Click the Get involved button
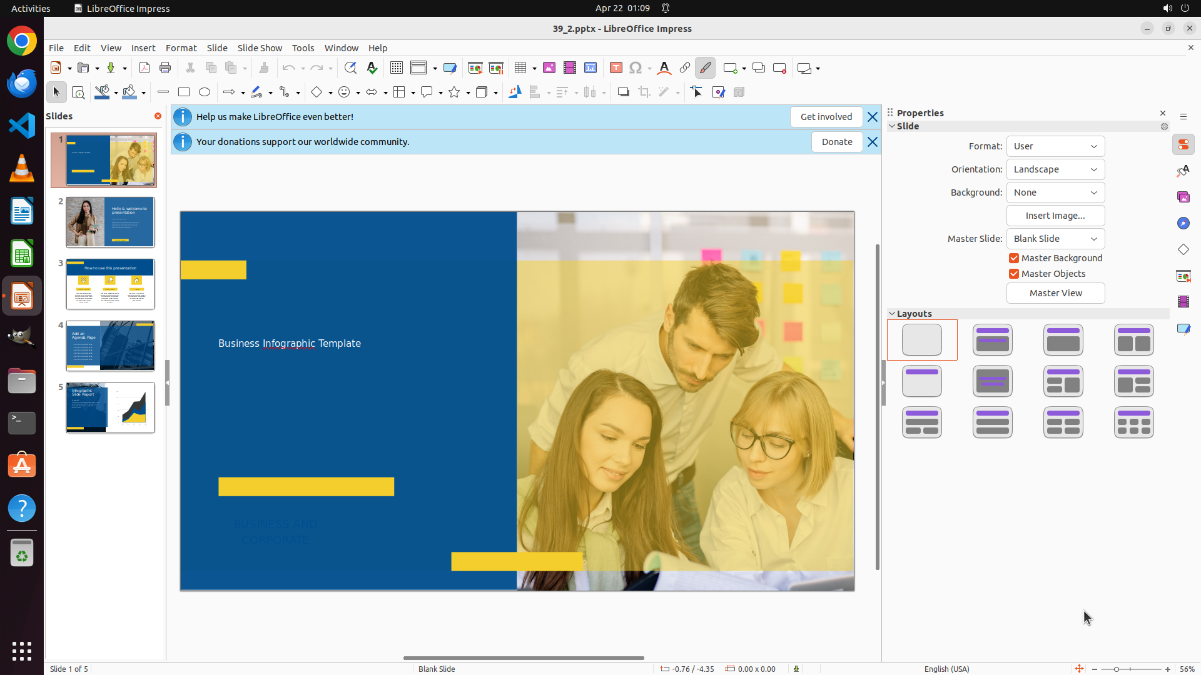The height and width of the screenshot is (675, 1201). click(x=826, y=117)
